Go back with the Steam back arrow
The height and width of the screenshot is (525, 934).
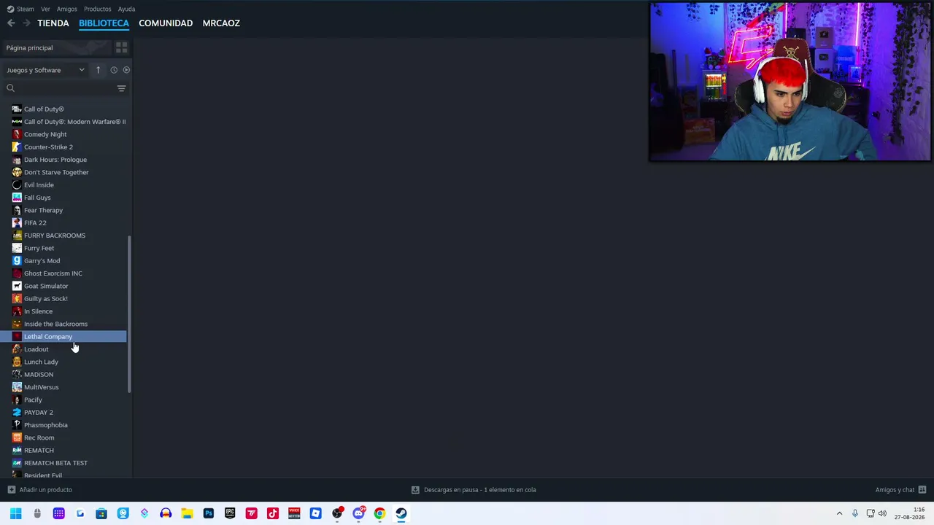tap(11, 23)
